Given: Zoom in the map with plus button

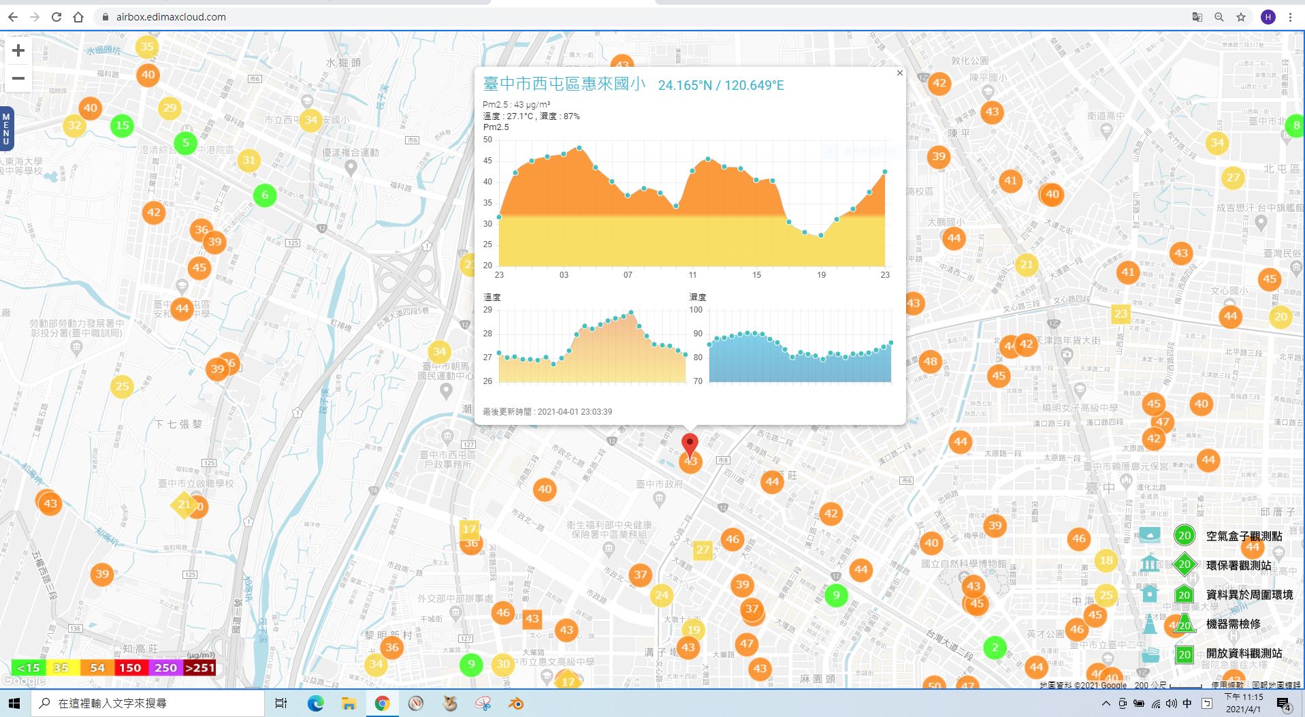Looking at the screenshot, I should [18, 50].
